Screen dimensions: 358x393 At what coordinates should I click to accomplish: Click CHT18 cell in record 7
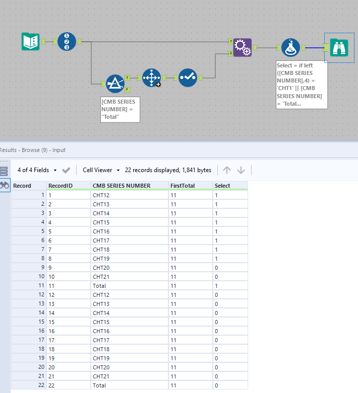click(x=130, y=250)
